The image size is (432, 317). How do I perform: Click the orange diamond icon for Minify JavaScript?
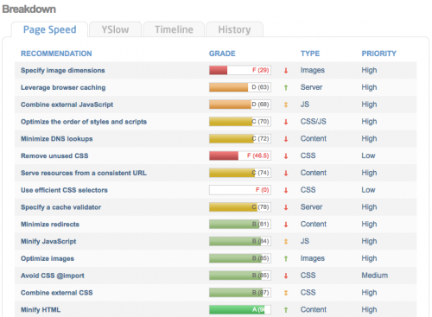286,242
